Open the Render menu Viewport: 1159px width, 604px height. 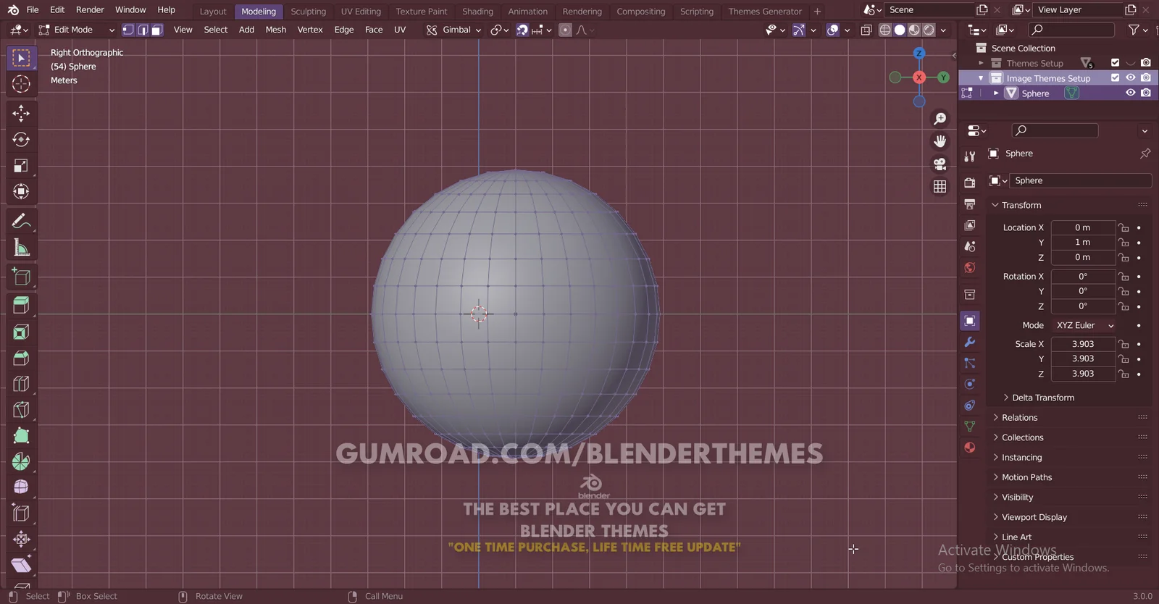click(x=90, y=9)
